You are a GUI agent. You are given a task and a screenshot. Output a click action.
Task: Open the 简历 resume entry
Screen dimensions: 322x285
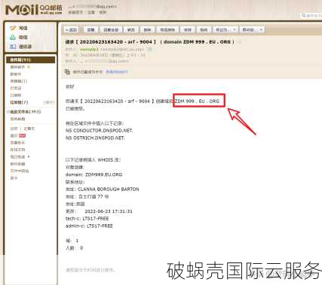(14, 135)
